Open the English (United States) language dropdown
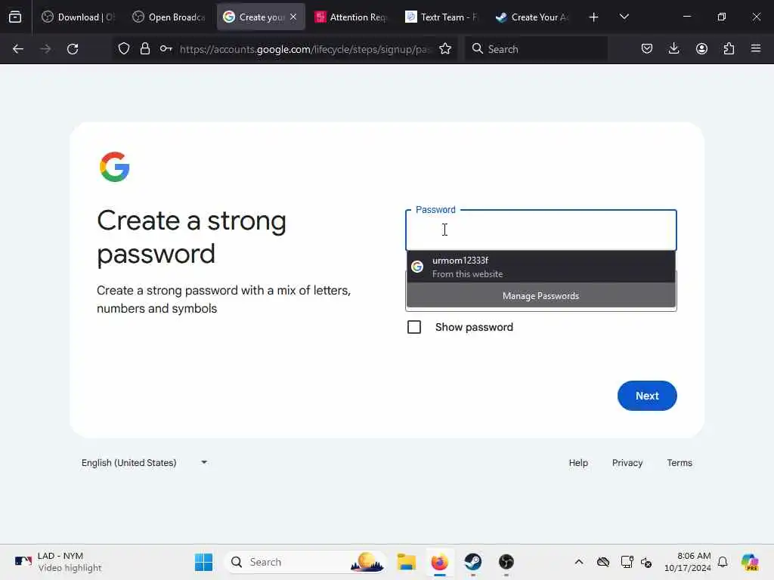The image size is (774, 580). click(x=144, y=463)
